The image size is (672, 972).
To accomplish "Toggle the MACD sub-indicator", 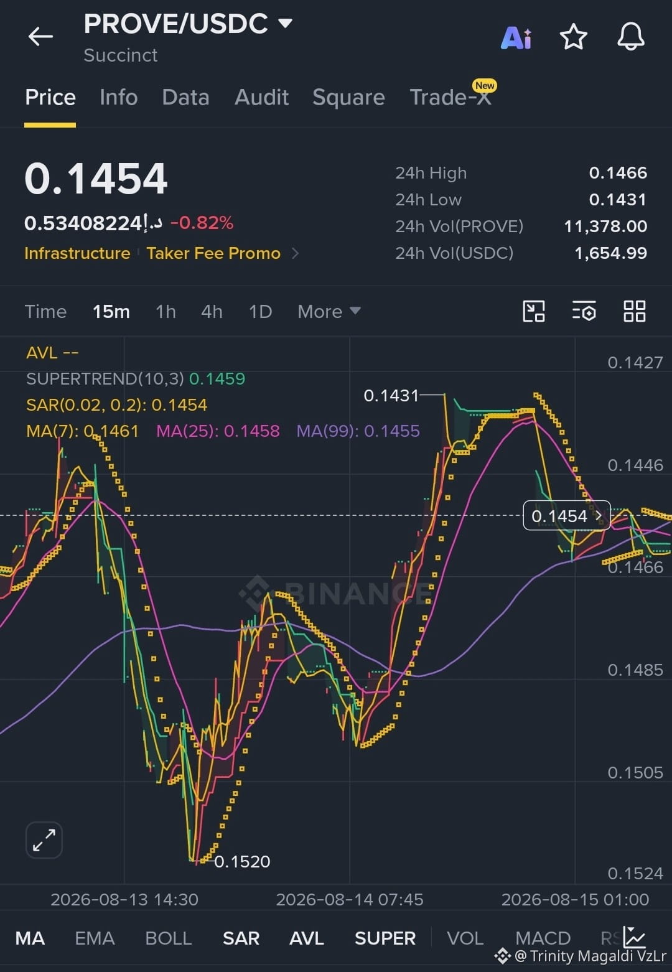I will tap(543, 938).
